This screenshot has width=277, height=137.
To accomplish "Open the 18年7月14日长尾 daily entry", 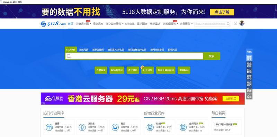I will (223, 124).
